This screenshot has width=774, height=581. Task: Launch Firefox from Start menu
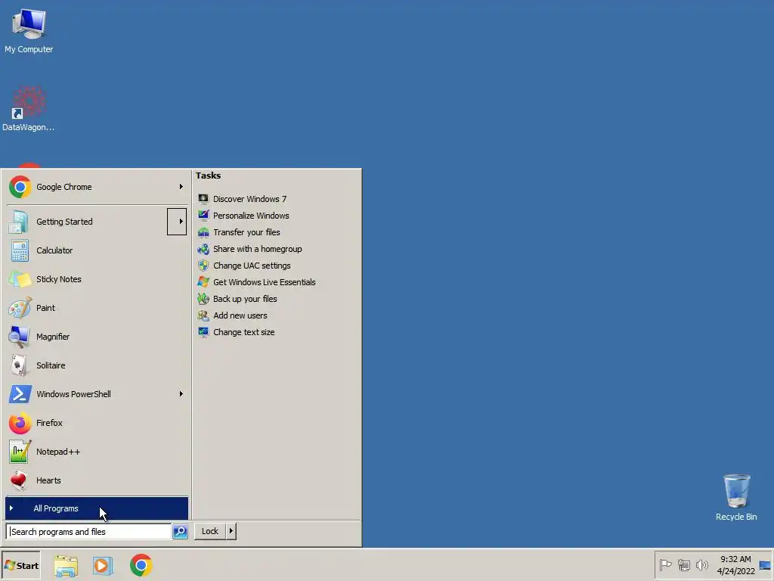(96, 423)
